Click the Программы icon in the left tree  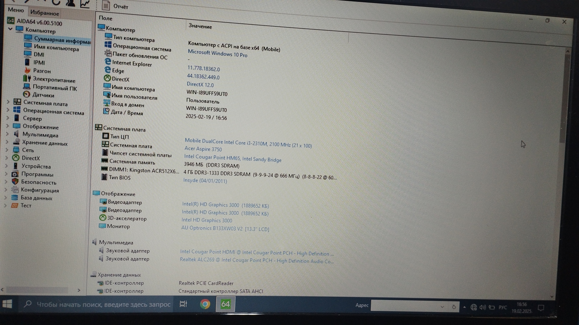pyautogui.click(x=15, y=174)
